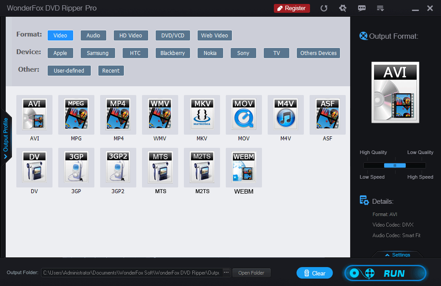Click the refresh/update icon in title bar
The image size is (441, 286).
tap(324, 8)
